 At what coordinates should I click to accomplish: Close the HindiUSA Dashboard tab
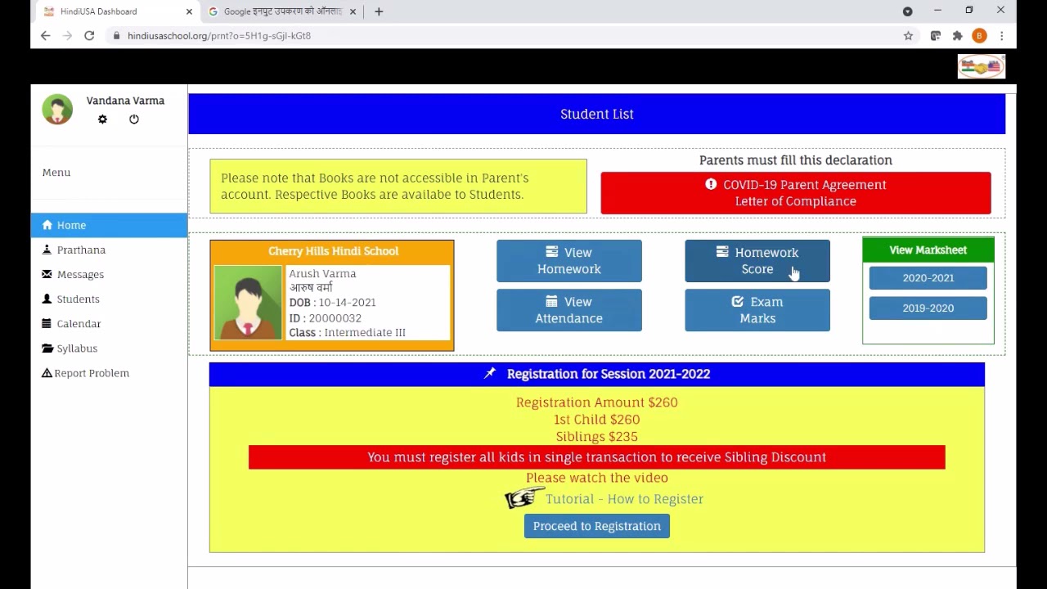coord(189,11)
